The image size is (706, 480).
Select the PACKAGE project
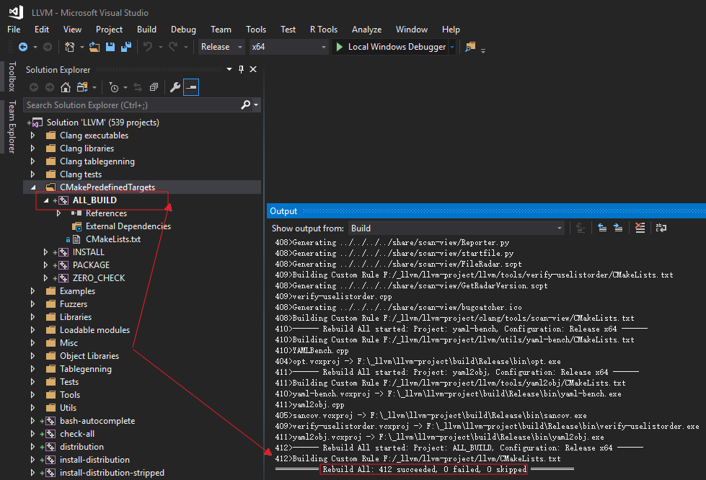click(x=91, y=265)
